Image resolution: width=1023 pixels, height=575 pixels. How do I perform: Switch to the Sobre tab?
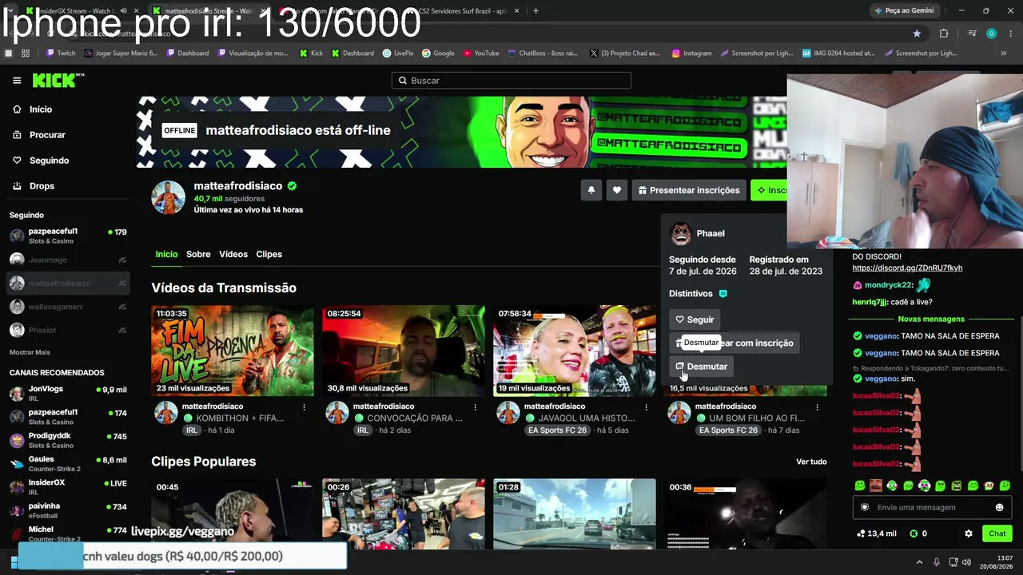pos(198,254)
